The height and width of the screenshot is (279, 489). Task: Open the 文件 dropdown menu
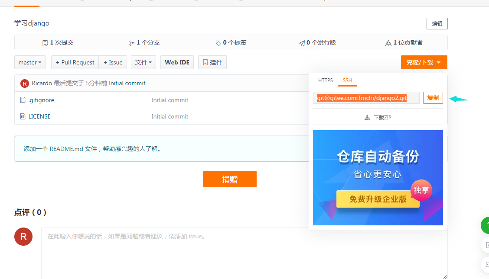point(143,62)
